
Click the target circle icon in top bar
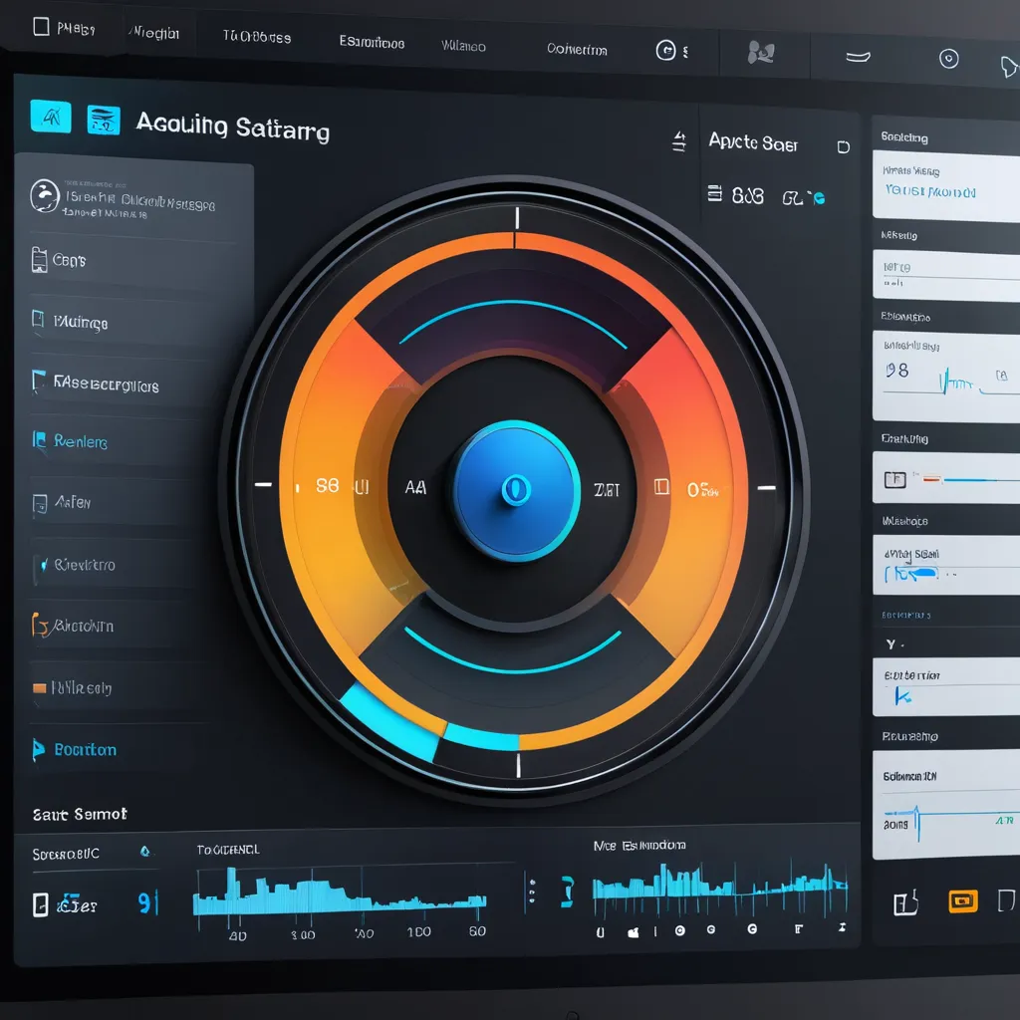click(x=948, y=59)
